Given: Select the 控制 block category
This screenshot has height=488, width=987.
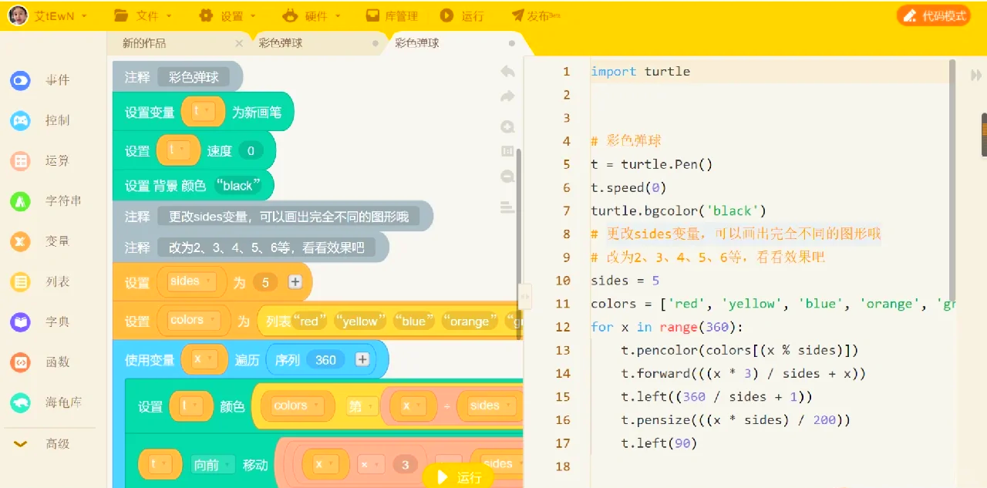Looking at the screenshot, I should click(40, 120).
